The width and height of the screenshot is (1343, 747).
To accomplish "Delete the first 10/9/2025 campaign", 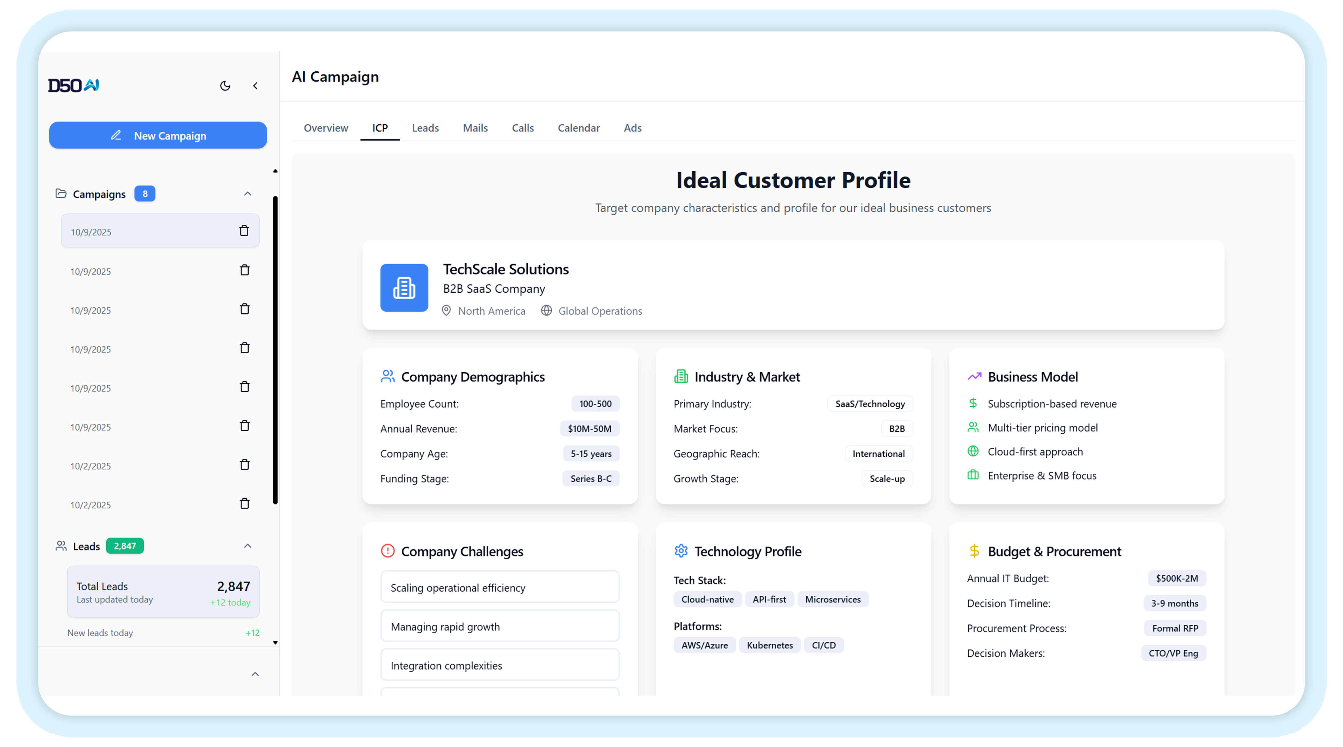I will (x=244, y=230).
